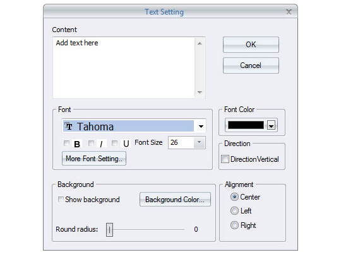Enable Show background checkbox
Image resolution: width=341 pixels, height=255 pixels.
[x=61, y=199]
